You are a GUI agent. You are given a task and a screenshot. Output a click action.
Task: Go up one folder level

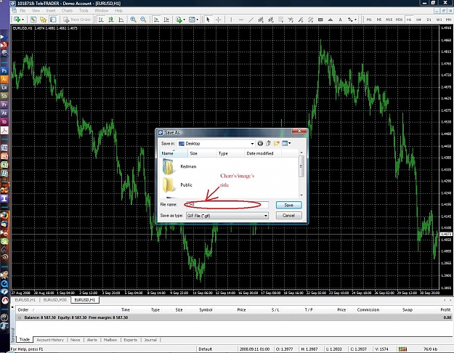[x=268, y=143]
